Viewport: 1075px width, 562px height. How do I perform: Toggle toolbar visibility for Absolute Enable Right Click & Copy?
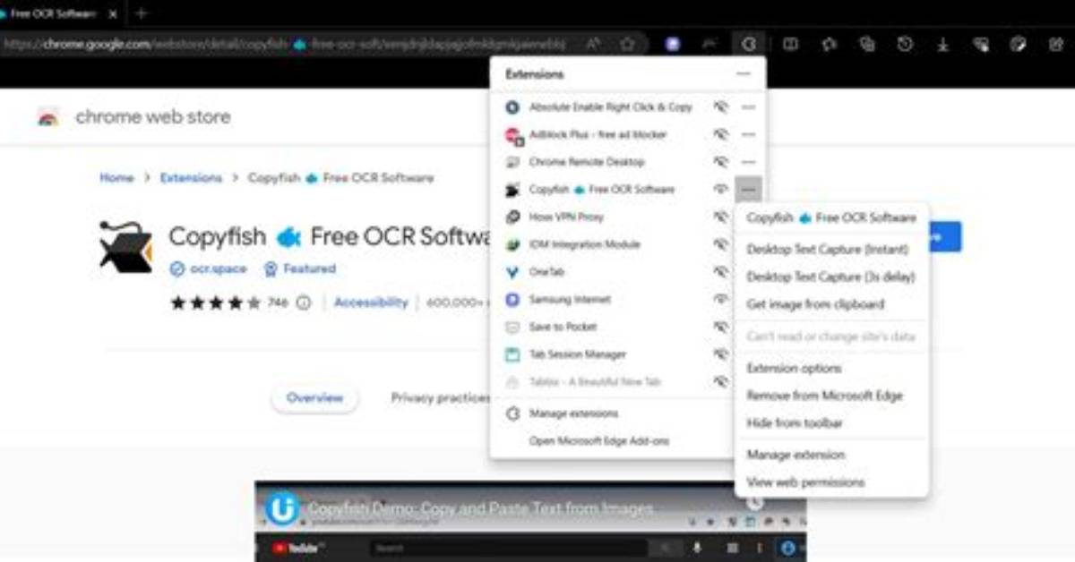tap(720, 107)
